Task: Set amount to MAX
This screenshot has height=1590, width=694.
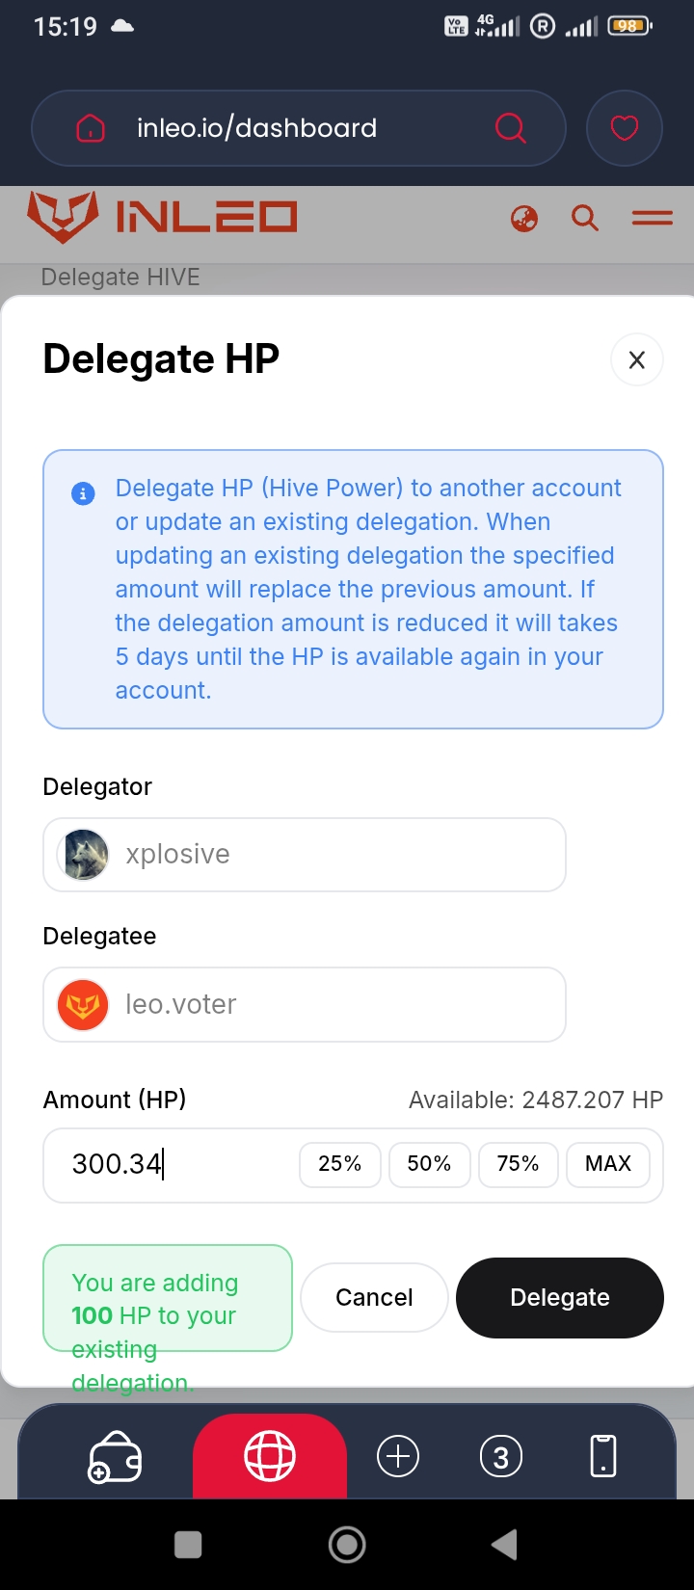Action: 608,1164
